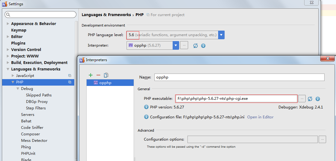This screenshot has width=336, height=161.
Task: Expand Appearance & Behavior in the settings tree
Action: point(8,24)
